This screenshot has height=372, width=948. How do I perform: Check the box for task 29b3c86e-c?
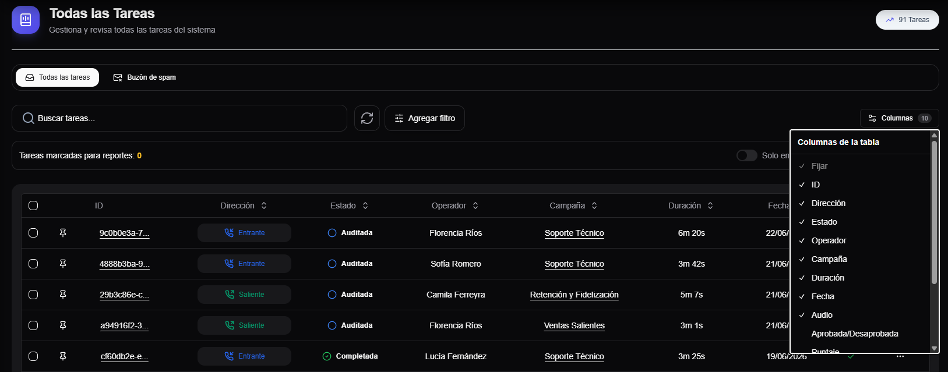pos(33,295)
